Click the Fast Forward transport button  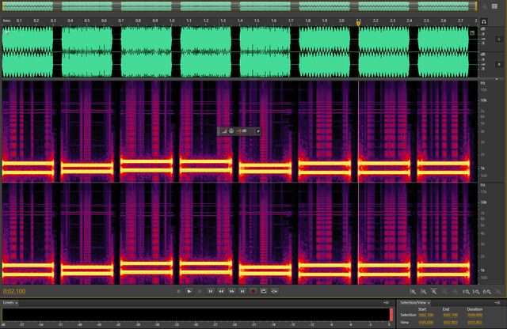tap(232, 291)
